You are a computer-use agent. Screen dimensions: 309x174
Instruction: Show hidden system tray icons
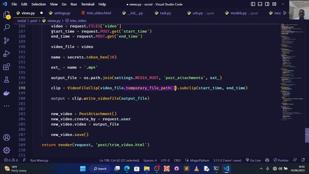[x=261, y=169]
